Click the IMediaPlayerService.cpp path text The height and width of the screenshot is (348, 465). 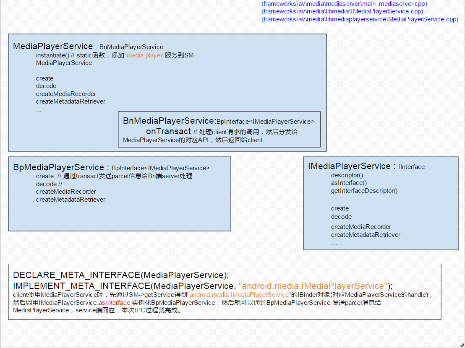coord(342,12)
